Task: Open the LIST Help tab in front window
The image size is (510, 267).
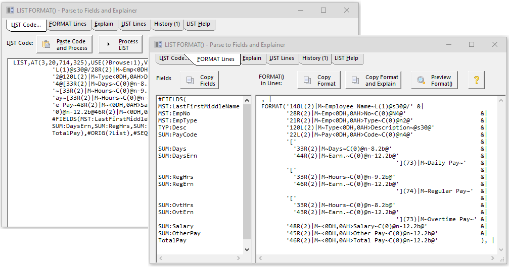Action: [346, 58]
